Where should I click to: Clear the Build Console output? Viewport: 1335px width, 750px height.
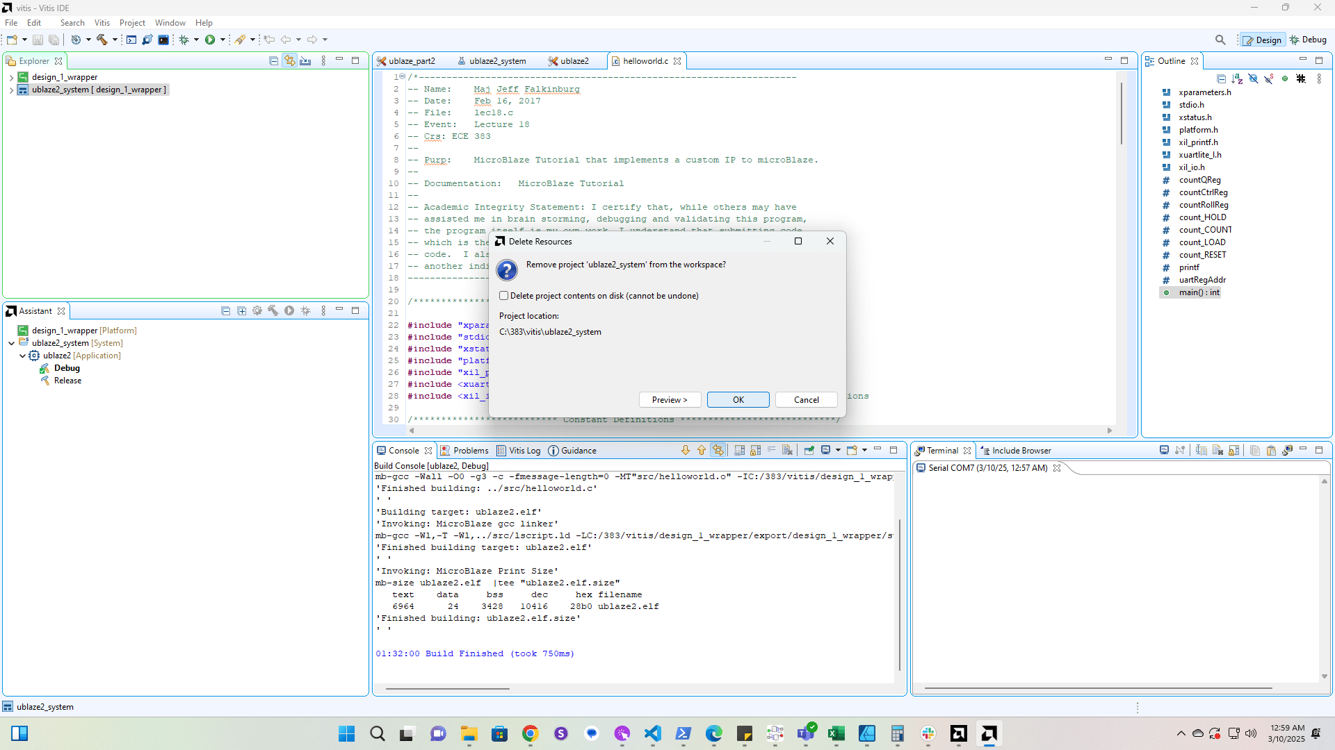(x=787, y=450)
